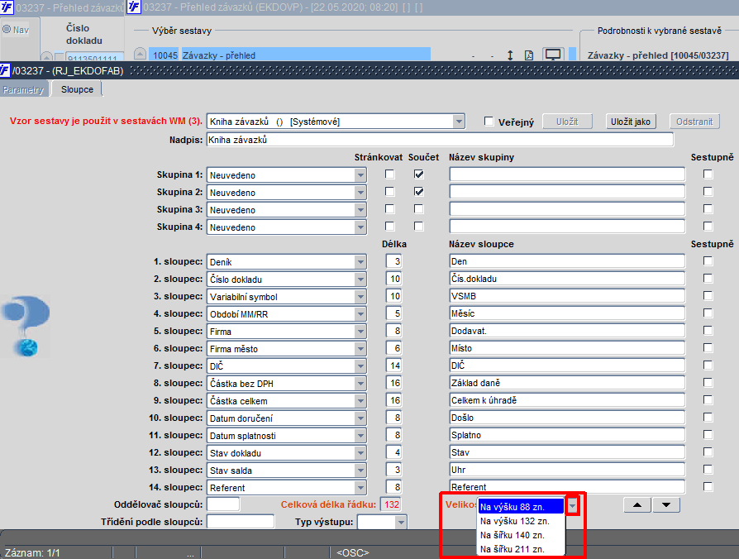Edit the Nadpis text field
Image resolution: width=739 pixels, height=559 pixels.
click(x=440, y=140)
